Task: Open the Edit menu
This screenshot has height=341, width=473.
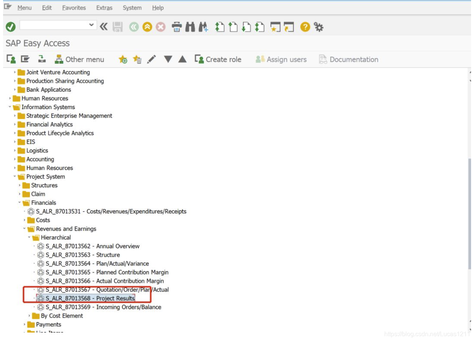Action: [x=47, y=8]
